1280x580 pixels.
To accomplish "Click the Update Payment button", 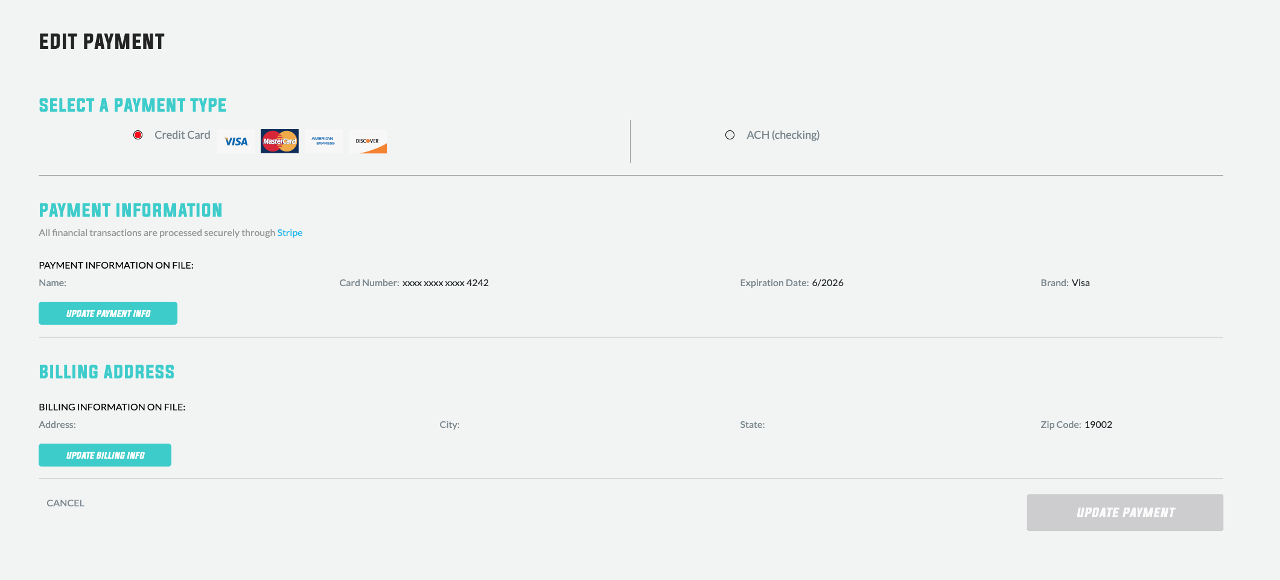I will tap(1125, 512).
